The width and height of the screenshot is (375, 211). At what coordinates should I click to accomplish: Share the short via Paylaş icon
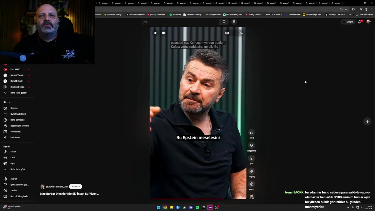(252, 171)
